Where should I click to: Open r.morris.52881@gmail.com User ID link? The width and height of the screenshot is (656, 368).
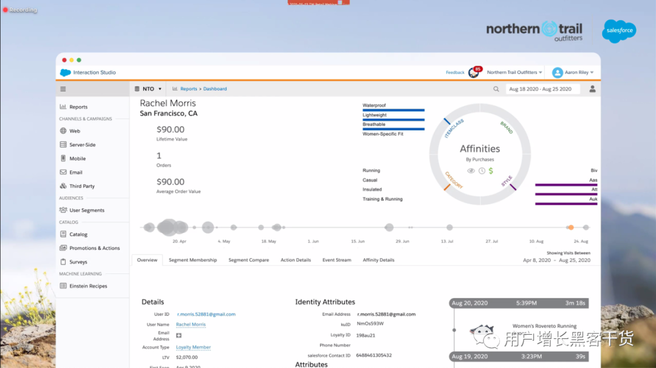[x=206, y=315]
